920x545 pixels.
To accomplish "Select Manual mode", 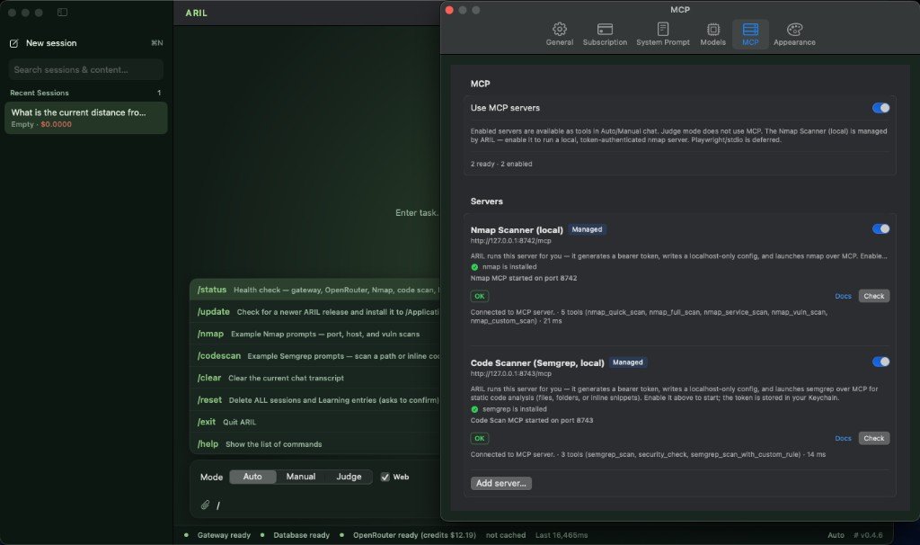I will (x=300, y=477).
